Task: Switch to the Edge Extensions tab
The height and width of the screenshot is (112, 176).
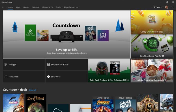Action: (71, 7)
